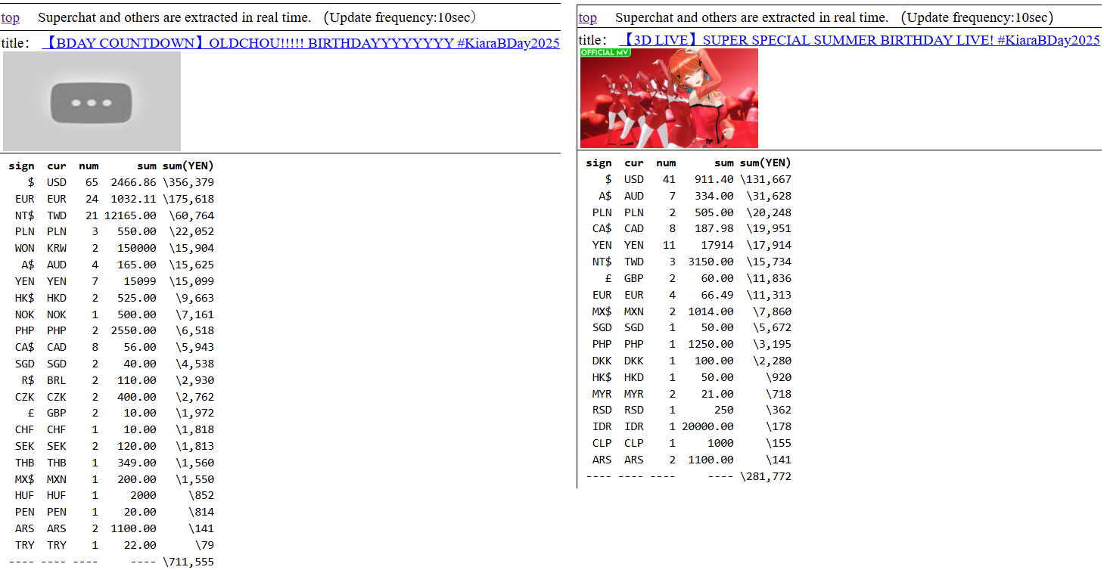Select the HKD yen total \9,663
The width and height of the screenshot is (1104, 570).
point(194,298)
